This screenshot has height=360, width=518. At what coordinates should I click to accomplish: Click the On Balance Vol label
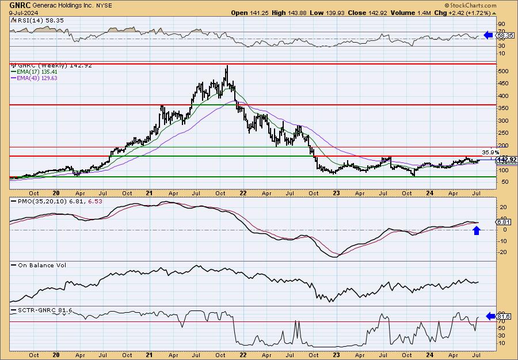[x=42, y=265]
